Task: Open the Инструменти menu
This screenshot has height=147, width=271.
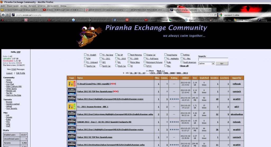Action: click(53, 6)
